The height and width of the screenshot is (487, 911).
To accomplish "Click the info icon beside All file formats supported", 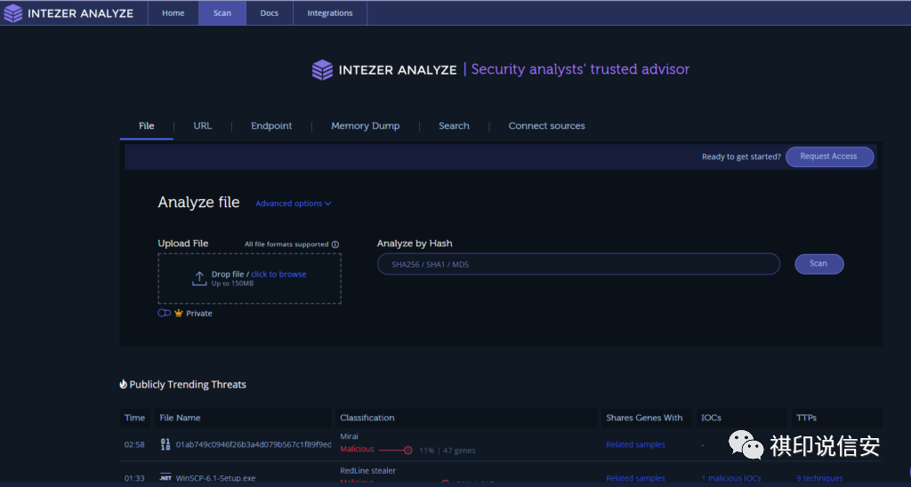I will 335,244.
